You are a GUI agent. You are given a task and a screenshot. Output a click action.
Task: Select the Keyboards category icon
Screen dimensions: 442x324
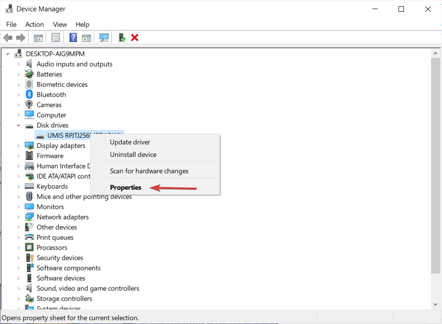point(29,186)
